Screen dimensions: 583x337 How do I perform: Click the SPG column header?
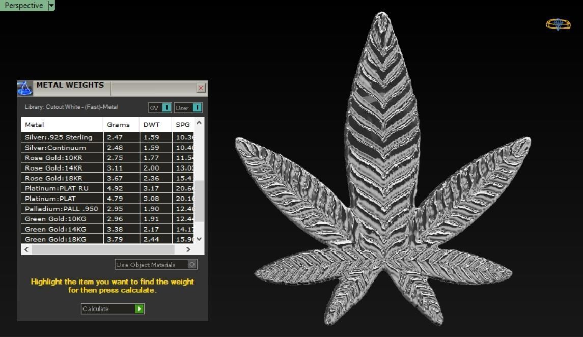coord(183,125)
